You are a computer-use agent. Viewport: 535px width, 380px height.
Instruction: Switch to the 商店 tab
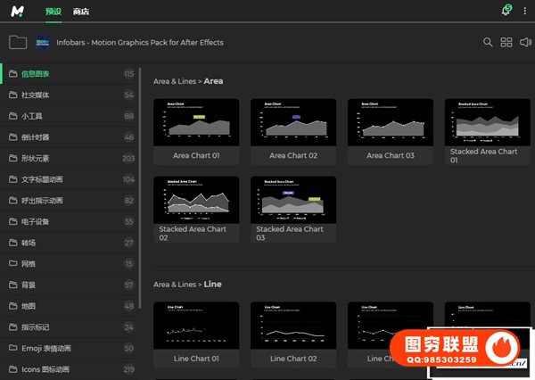pyautogui.click(x=81, y=12)
